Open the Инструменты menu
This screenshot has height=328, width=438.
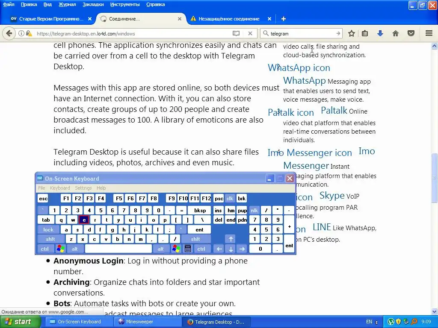coord(125,4)
